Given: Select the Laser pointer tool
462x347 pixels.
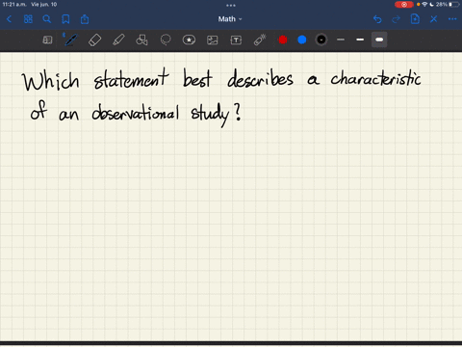Looking at the screenshot, I should coord(260,40).
